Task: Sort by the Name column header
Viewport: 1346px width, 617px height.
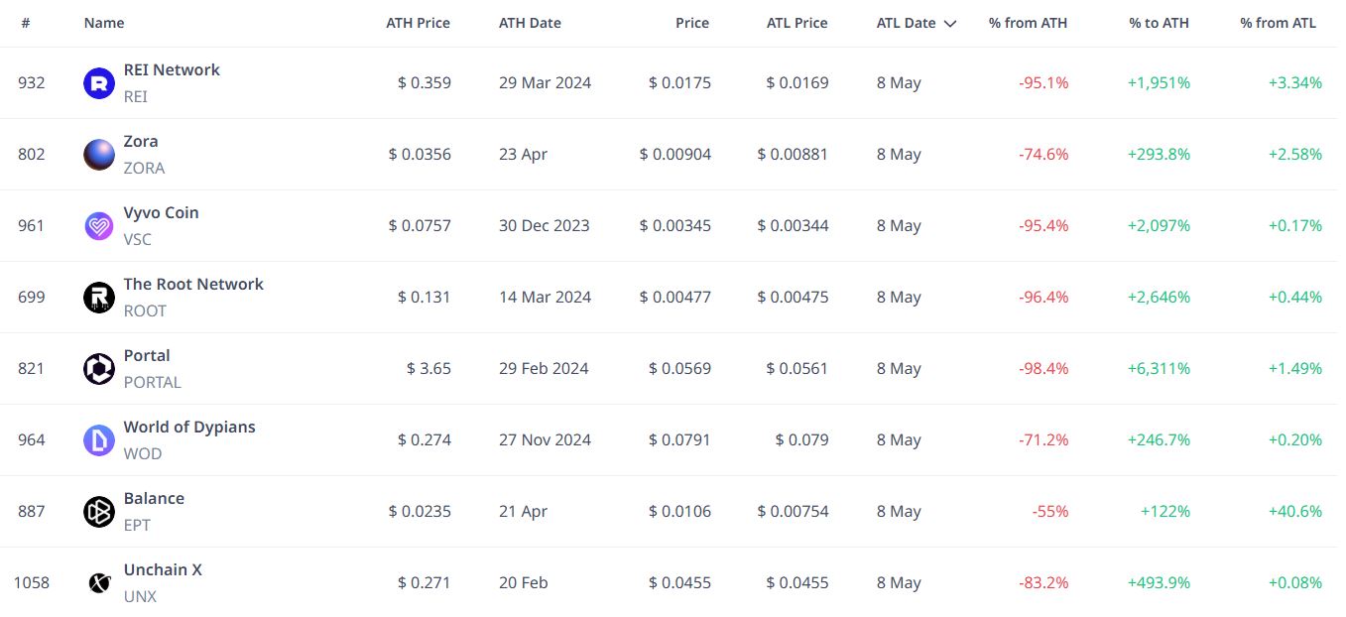Action: point(104,23)
